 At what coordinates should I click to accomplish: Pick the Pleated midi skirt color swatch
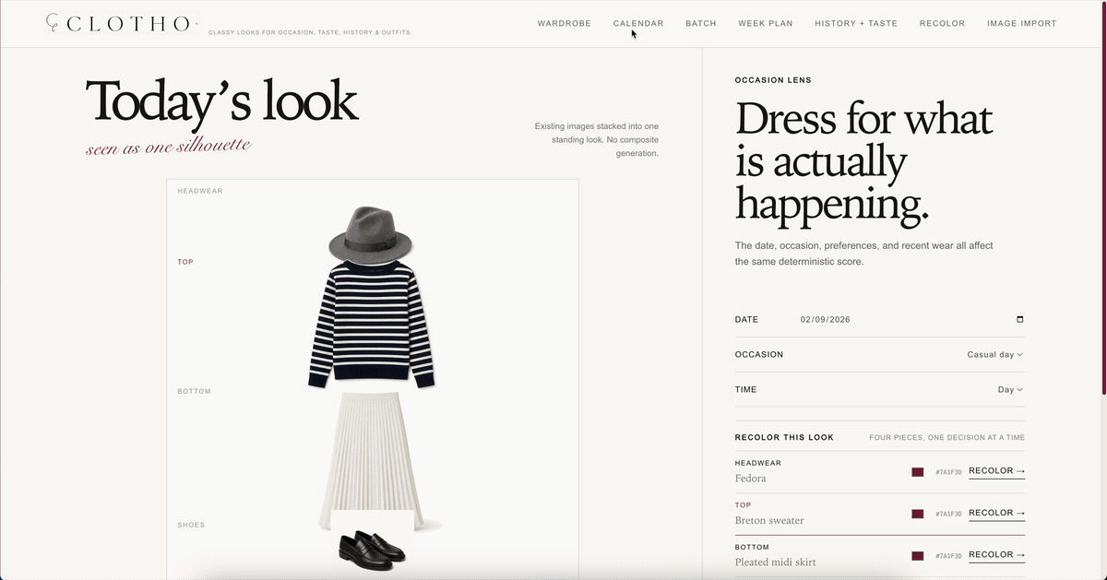tap(918, 556)
